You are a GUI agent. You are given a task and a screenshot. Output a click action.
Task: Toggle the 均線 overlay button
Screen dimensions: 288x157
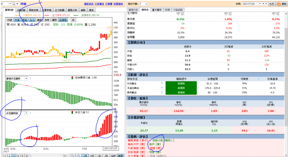(x=10, y=20)
